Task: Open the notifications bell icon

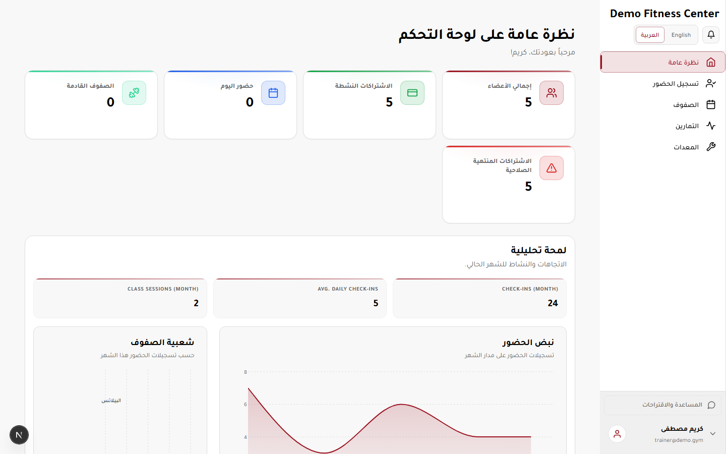Action: 711,35
